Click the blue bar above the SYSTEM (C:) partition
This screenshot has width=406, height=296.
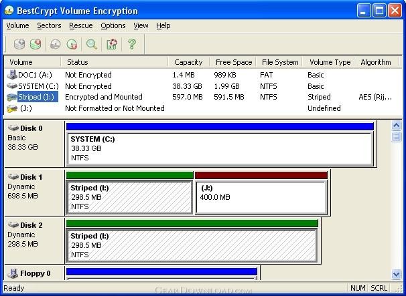(220, 126)
